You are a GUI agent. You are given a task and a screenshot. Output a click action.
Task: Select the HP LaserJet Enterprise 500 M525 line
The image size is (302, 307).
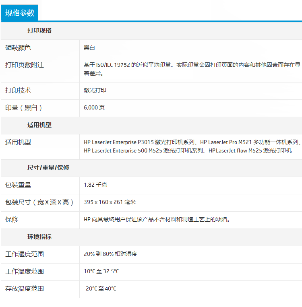click(x=188, y=151)
